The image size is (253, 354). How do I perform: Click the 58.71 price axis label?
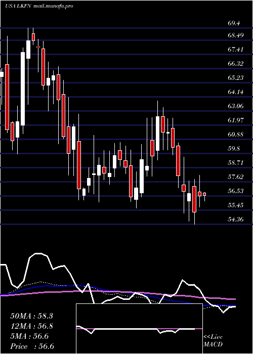tap(236, 163)
